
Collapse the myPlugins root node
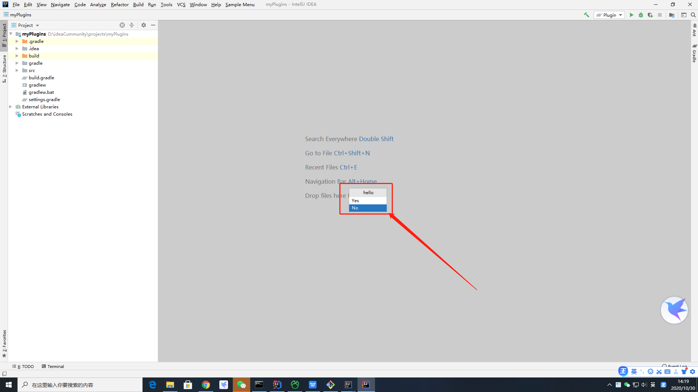point(11,34)
